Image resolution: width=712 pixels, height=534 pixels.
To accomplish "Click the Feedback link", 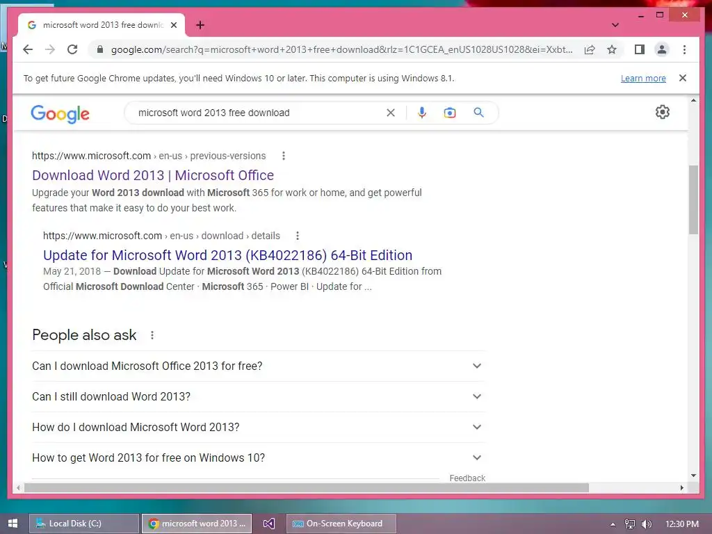I will [467, 478].
